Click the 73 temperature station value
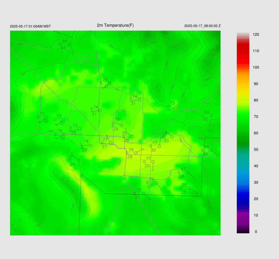 (x=75, y=125)
